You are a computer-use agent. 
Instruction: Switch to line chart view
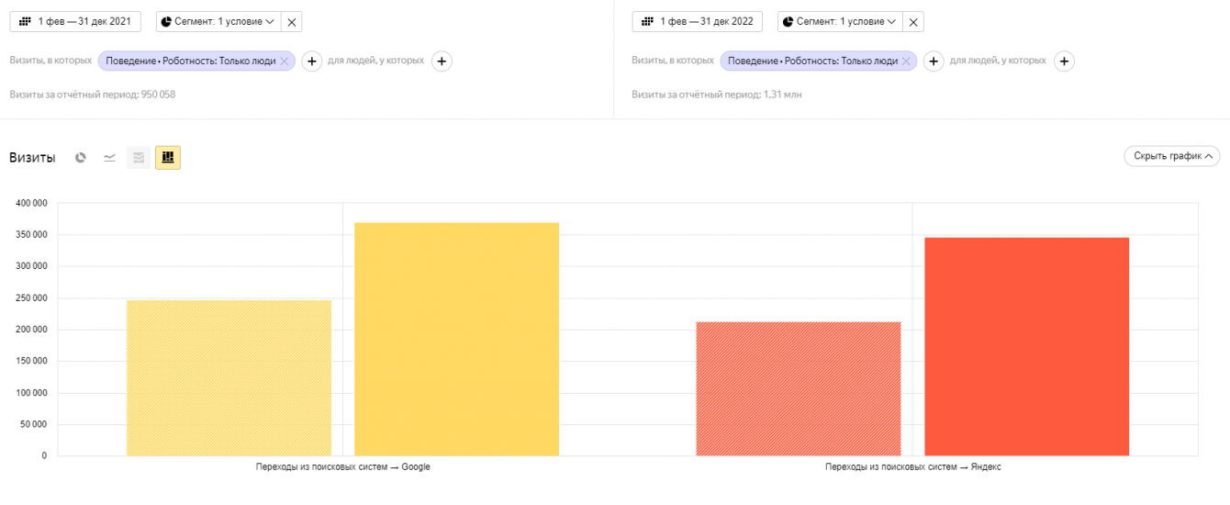tap(109, 158)
